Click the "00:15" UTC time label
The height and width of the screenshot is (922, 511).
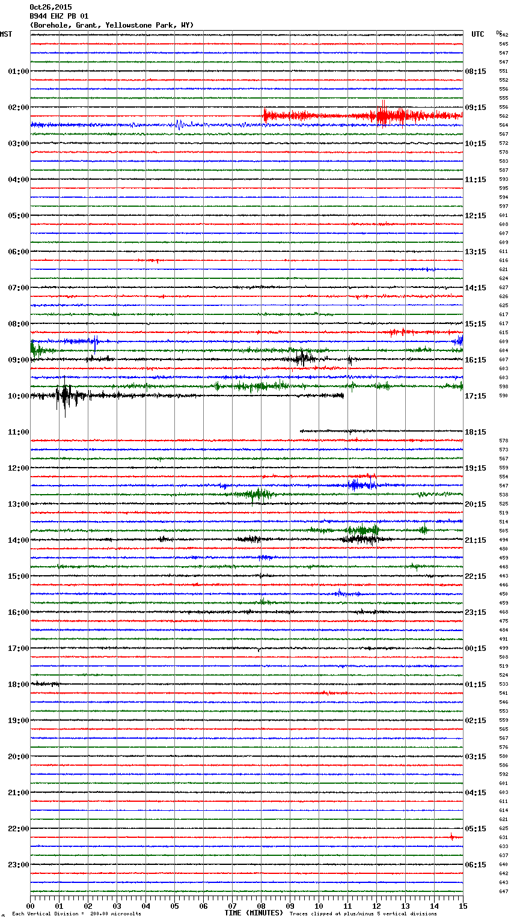(x=476, y=649)
